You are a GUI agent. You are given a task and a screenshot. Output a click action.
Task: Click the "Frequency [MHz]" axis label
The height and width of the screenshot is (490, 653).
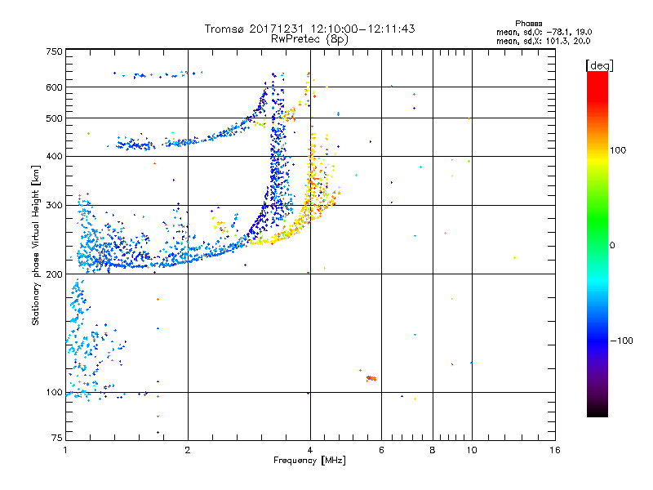pos(309,461)
